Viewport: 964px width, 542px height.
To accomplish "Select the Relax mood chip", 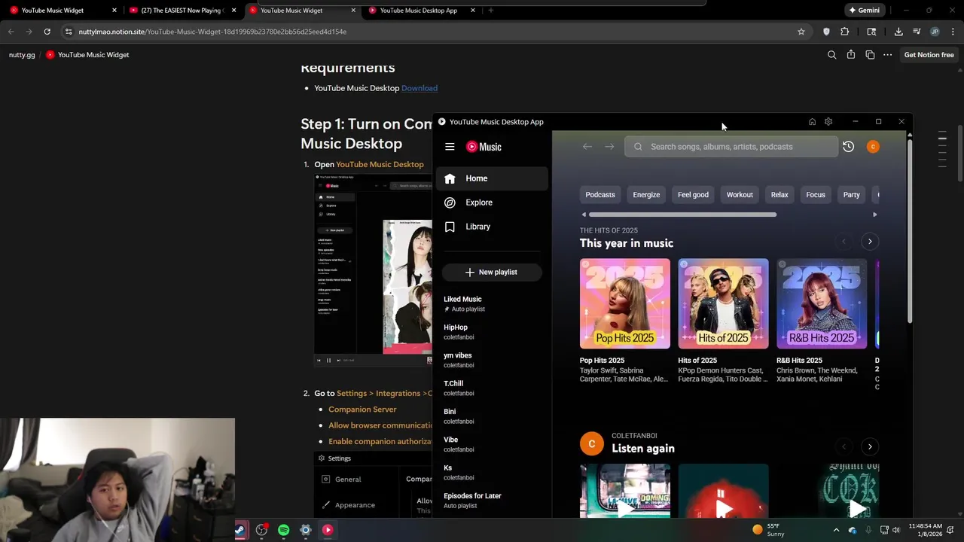I will click(779, 195).
